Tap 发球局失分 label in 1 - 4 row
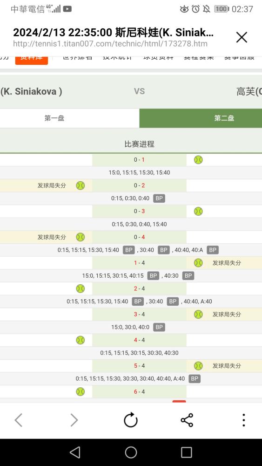This screenshot has height=466, width=262. tap(227, 263)
